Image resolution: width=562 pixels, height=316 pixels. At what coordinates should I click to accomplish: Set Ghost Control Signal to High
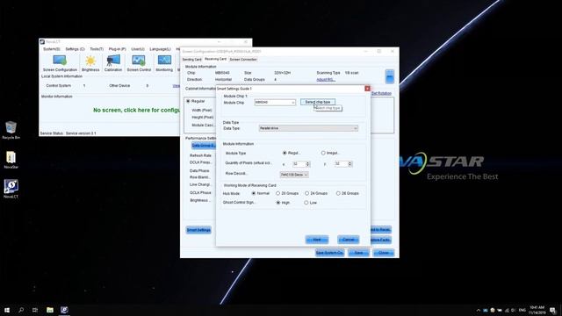coord(277,203)
